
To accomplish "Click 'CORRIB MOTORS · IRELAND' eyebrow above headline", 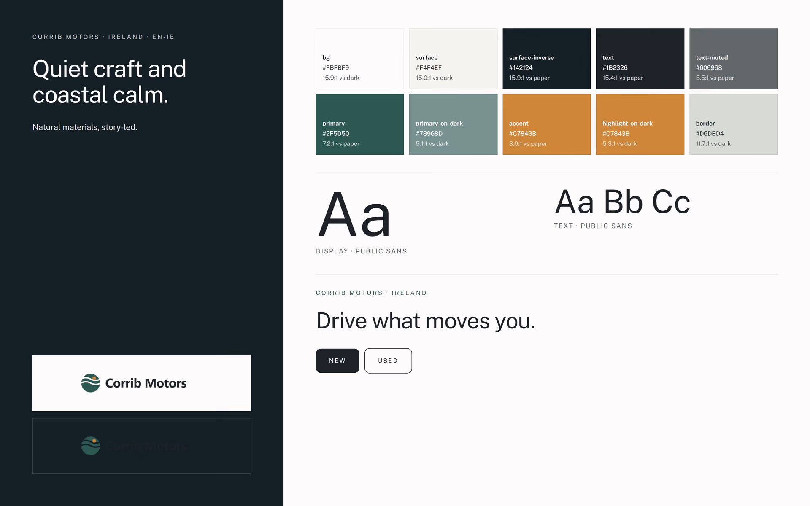I will 371,293.
